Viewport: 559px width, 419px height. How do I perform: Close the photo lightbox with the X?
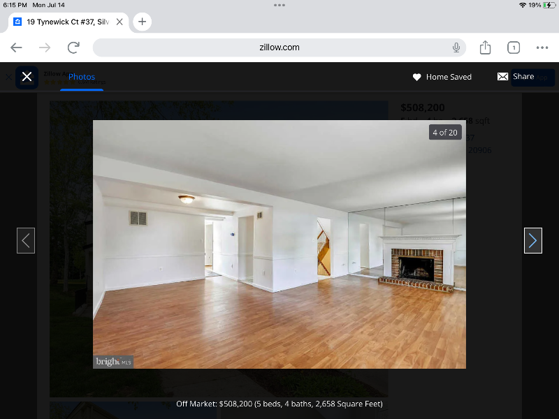pos(27,77)
